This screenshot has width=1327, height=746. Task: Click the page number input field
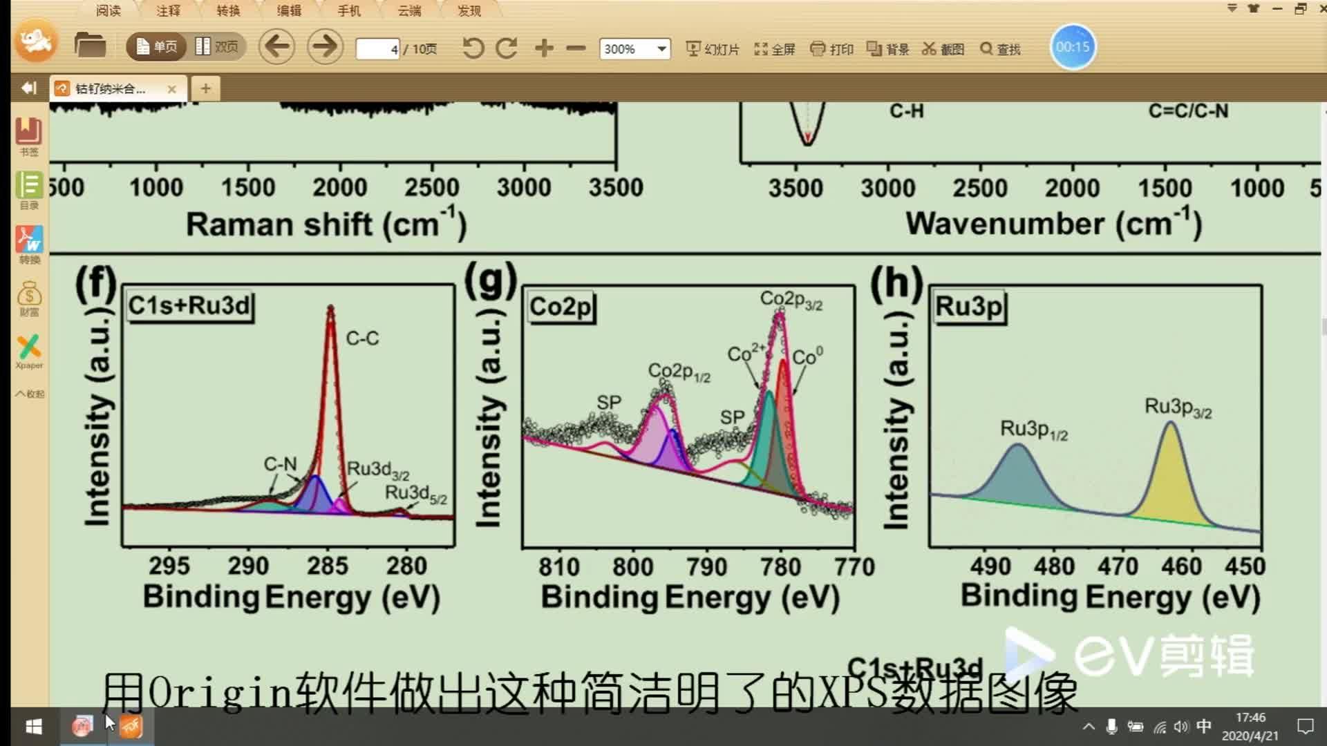click(377, 49)
